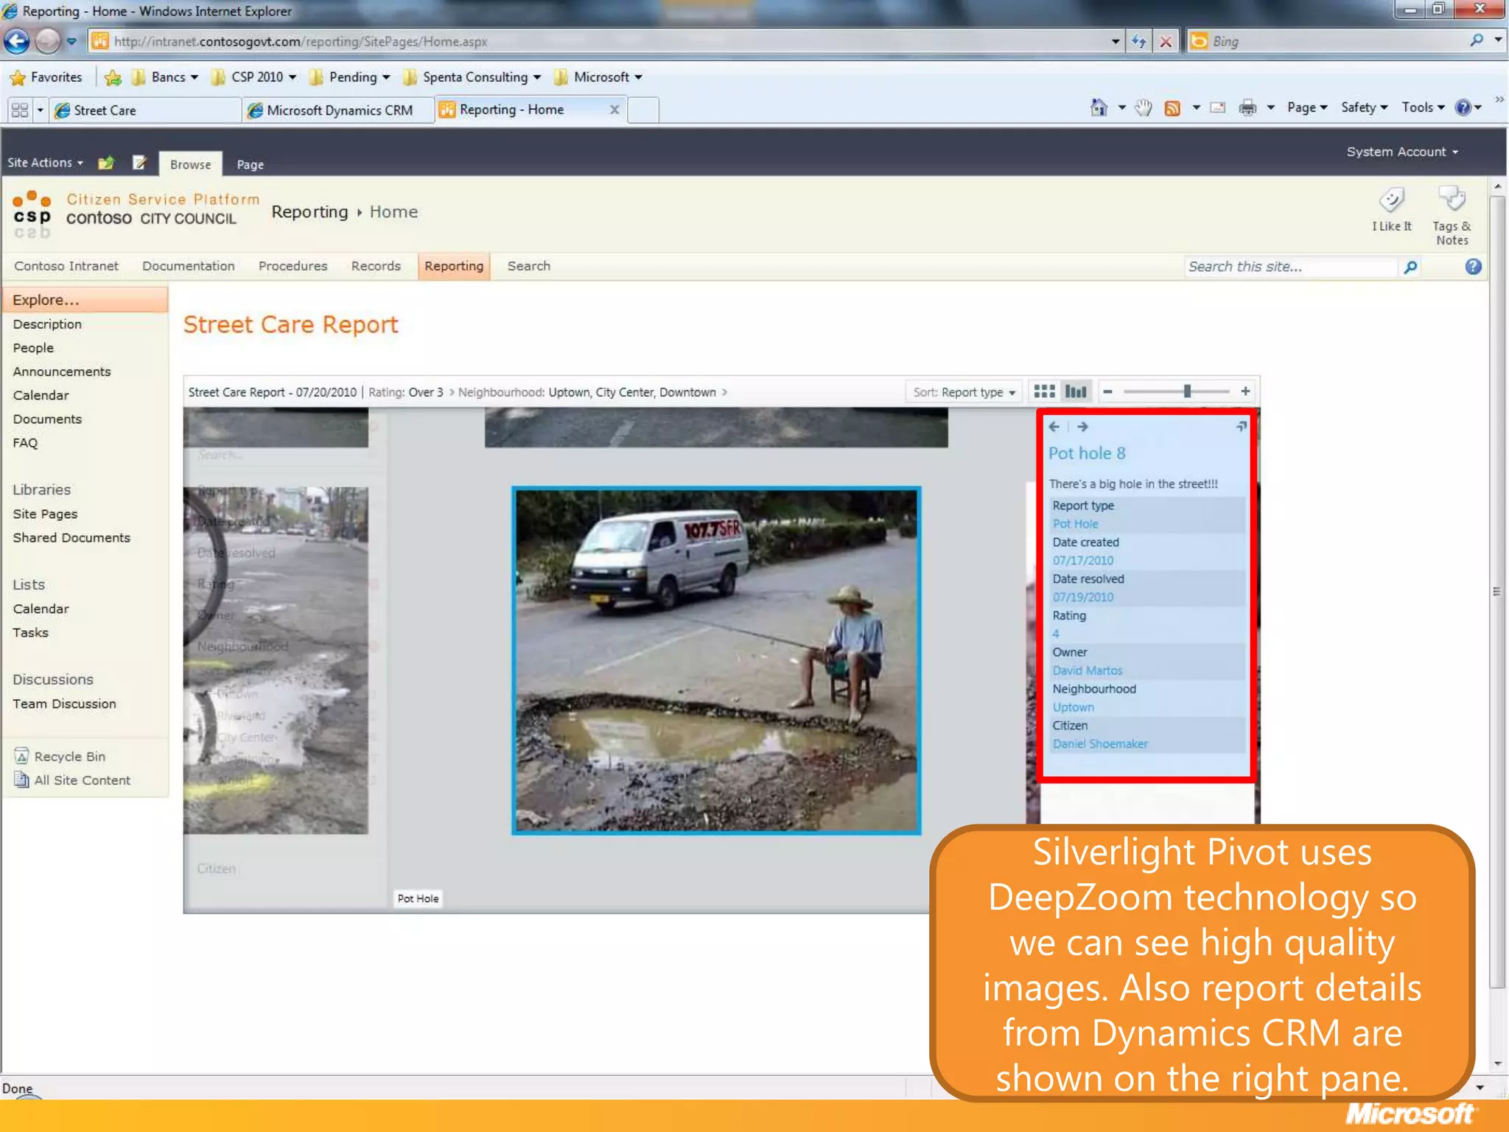Viewport: 1509px width, 1132px height.
Task: Open the Documentation navigation tab
Action: 189,266
